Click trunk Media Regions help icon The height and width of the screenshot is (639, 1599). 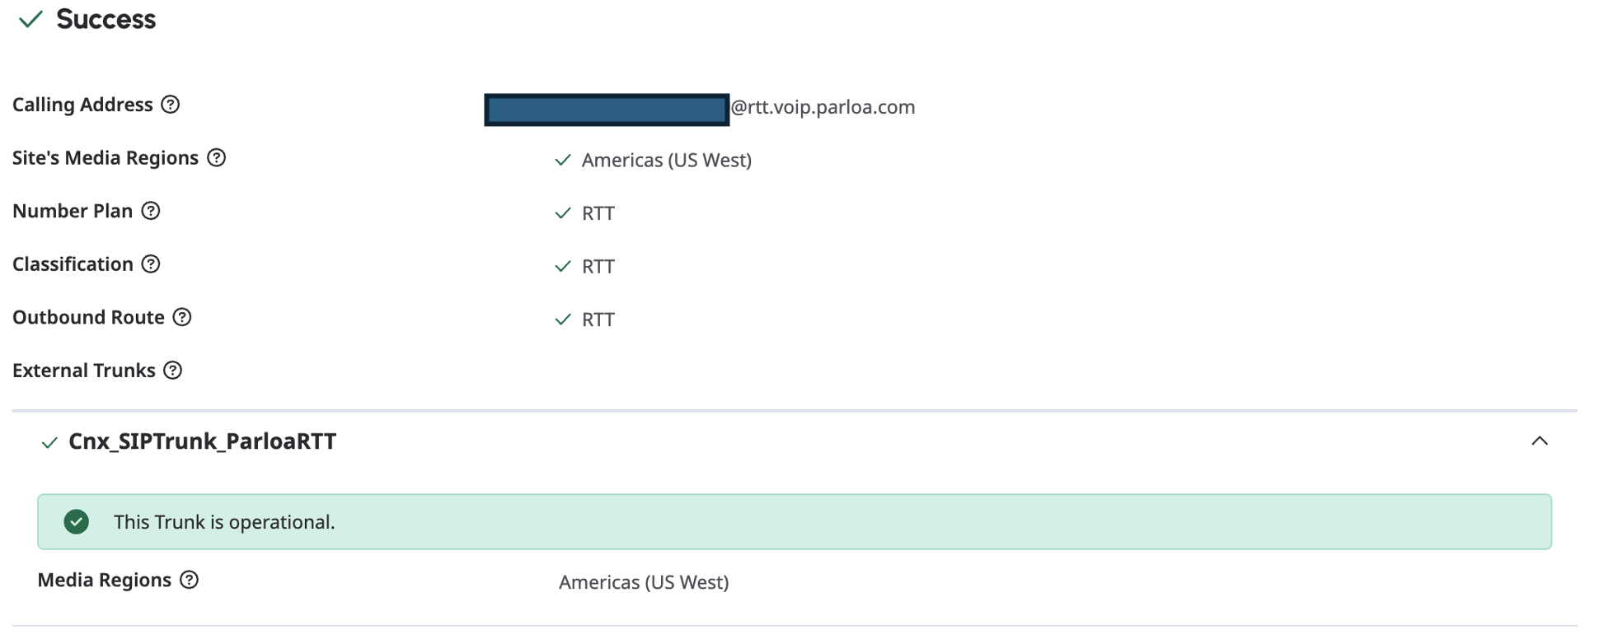189,580
